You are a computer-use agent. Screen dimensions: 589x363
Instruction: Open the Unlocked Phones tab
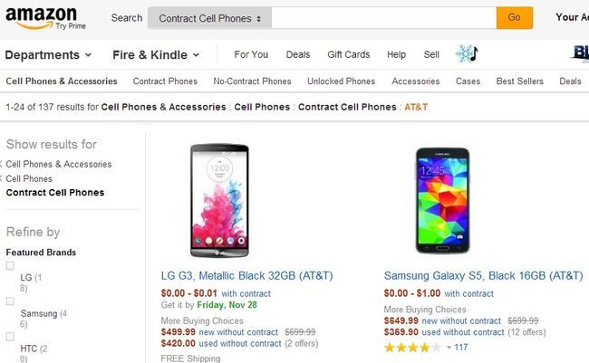tap(341, 81)
